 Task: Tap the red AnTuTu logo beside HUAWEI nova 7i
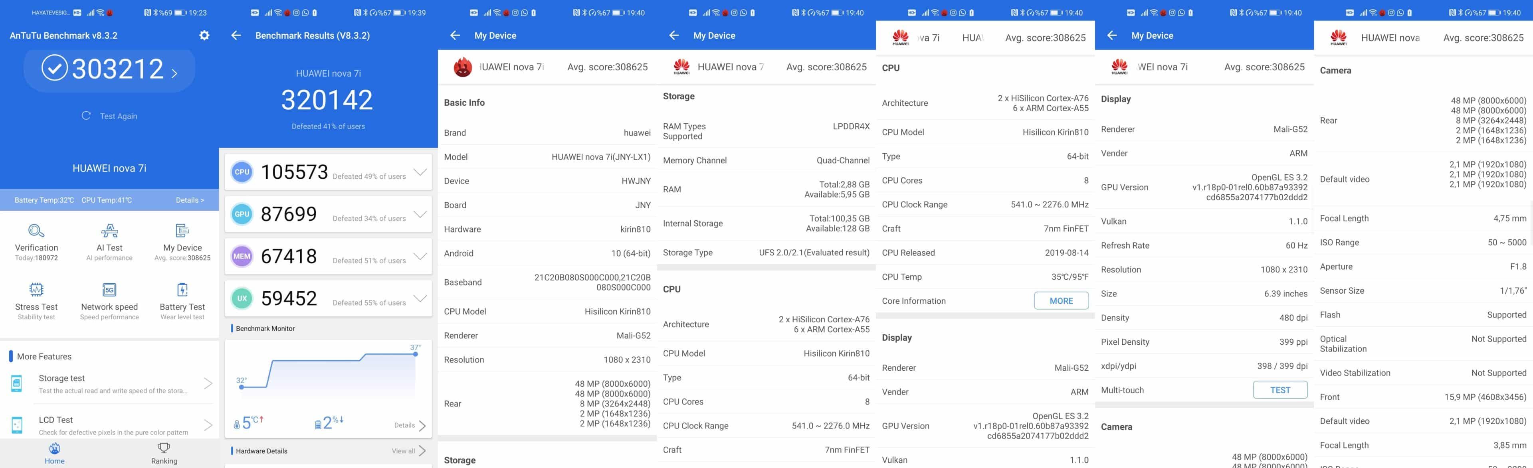[462, 67]
